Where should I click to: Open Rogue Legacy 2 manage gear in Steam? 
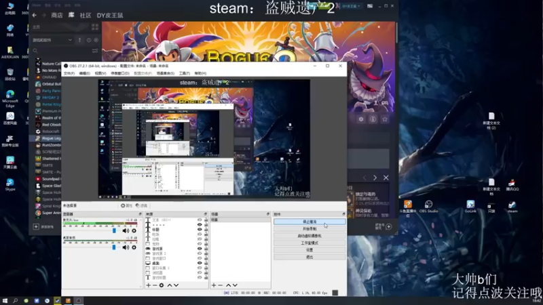pyautogui.click(x=361, y=119)
